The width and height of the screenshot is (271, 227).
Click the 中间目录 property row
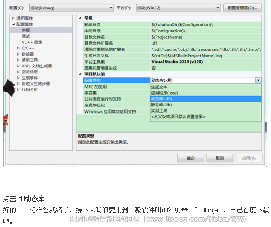(x=172, y=31)
